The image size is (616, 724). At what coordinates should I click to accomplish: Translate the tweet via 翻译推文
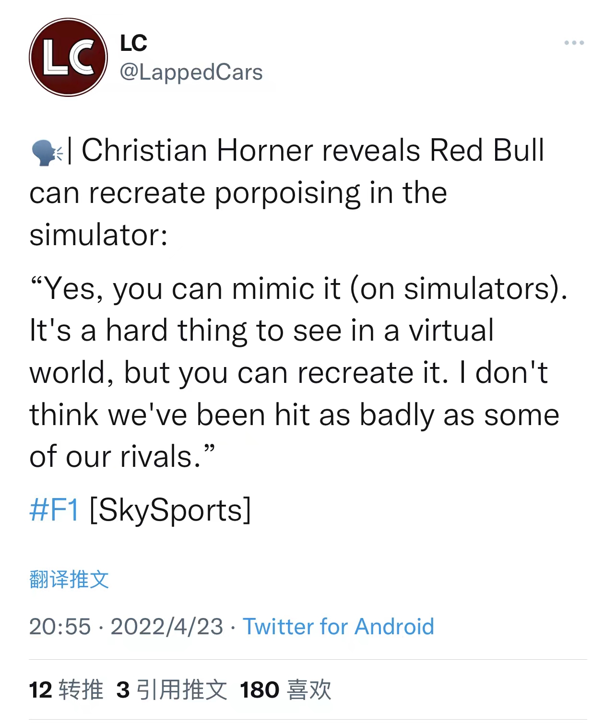(x=69, y=579)
